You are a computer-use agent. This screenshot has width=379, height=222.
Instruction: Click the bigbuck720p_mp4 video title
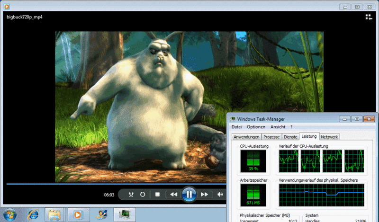[x=25, y=17]
